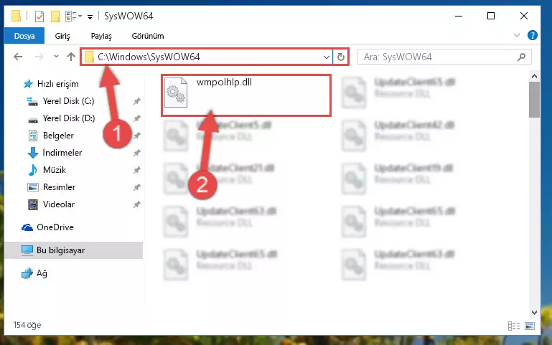Maximize the SysWOW64 window
552x345 pixels.
coord(491,16)
